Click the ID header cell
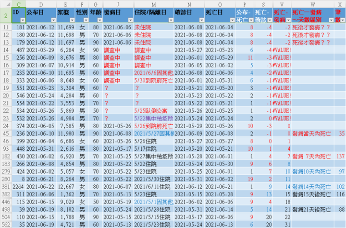Screen dimensions: 346x228 pos(19,15)
